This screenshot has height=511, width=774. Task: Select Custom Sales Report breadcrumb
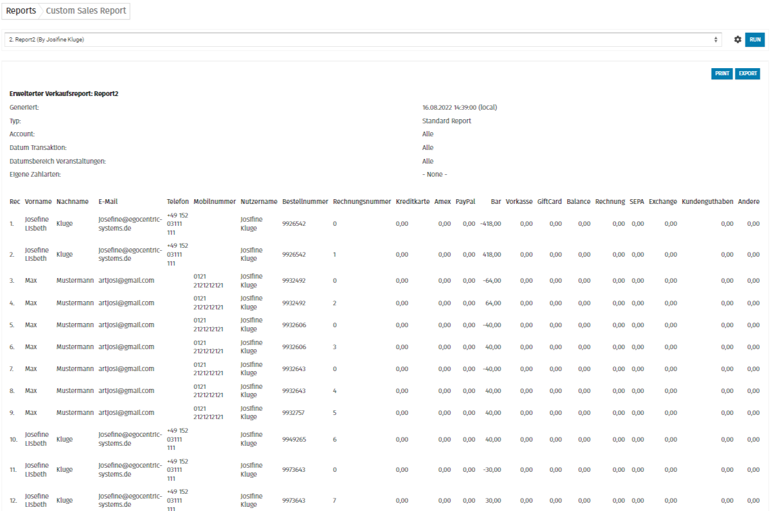[x=86, y=11]
